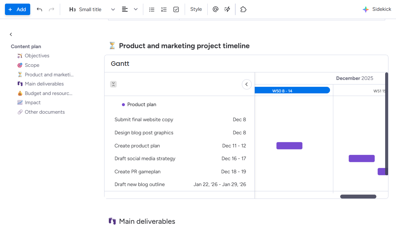Select the Product plan group
The width and height of the screenshot is (396, 228).
click(x=142, y=104)
